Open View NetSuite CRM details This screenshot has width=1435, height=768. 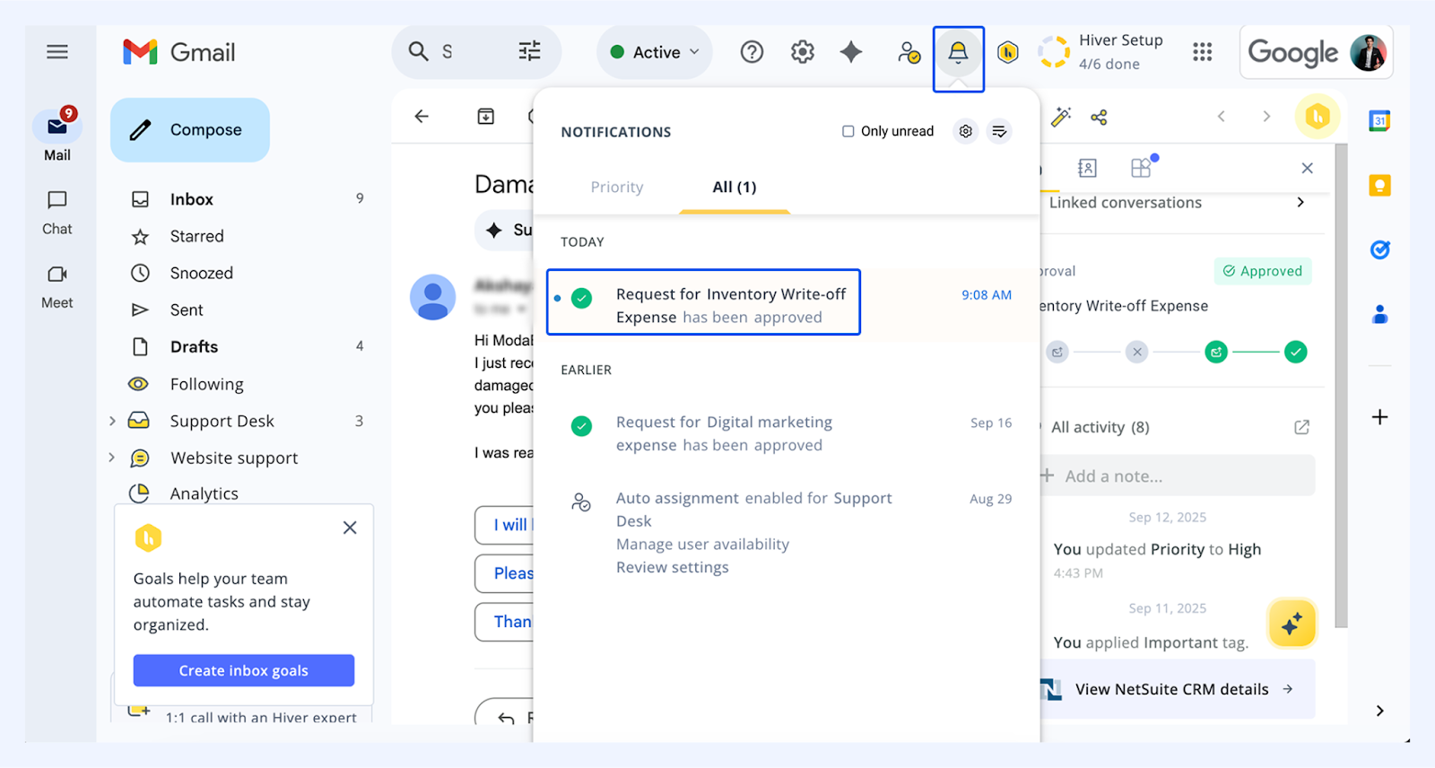1177,689
